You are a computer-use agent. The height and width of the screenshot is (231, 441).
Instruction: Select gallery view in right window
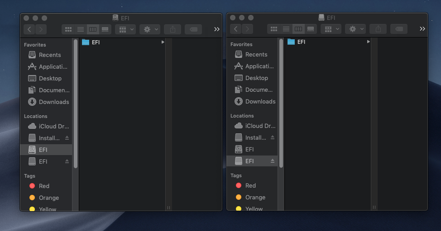(311, 28)
